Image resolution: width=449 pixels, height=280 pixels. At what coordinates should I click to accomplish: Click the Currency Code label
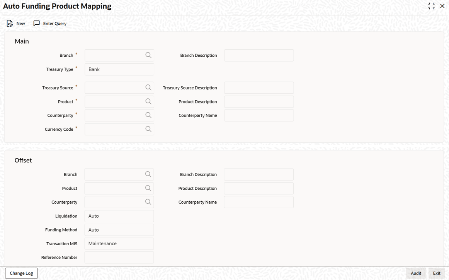59,130
